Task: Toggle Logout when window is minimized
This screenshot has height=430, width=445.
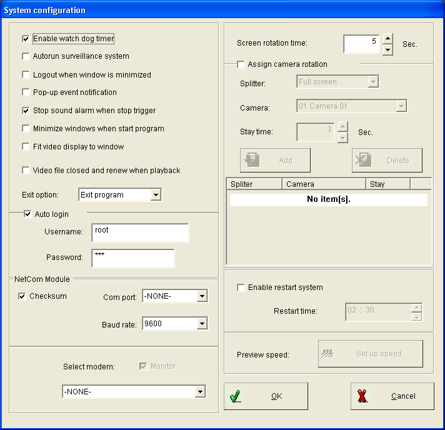Action: 26,75
